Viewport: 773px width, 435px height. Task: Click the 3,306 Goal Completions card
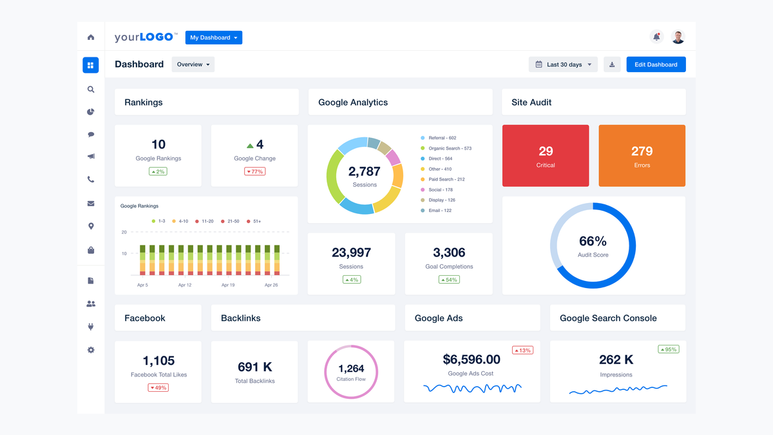pyautogui.click(x=449, y=264)
